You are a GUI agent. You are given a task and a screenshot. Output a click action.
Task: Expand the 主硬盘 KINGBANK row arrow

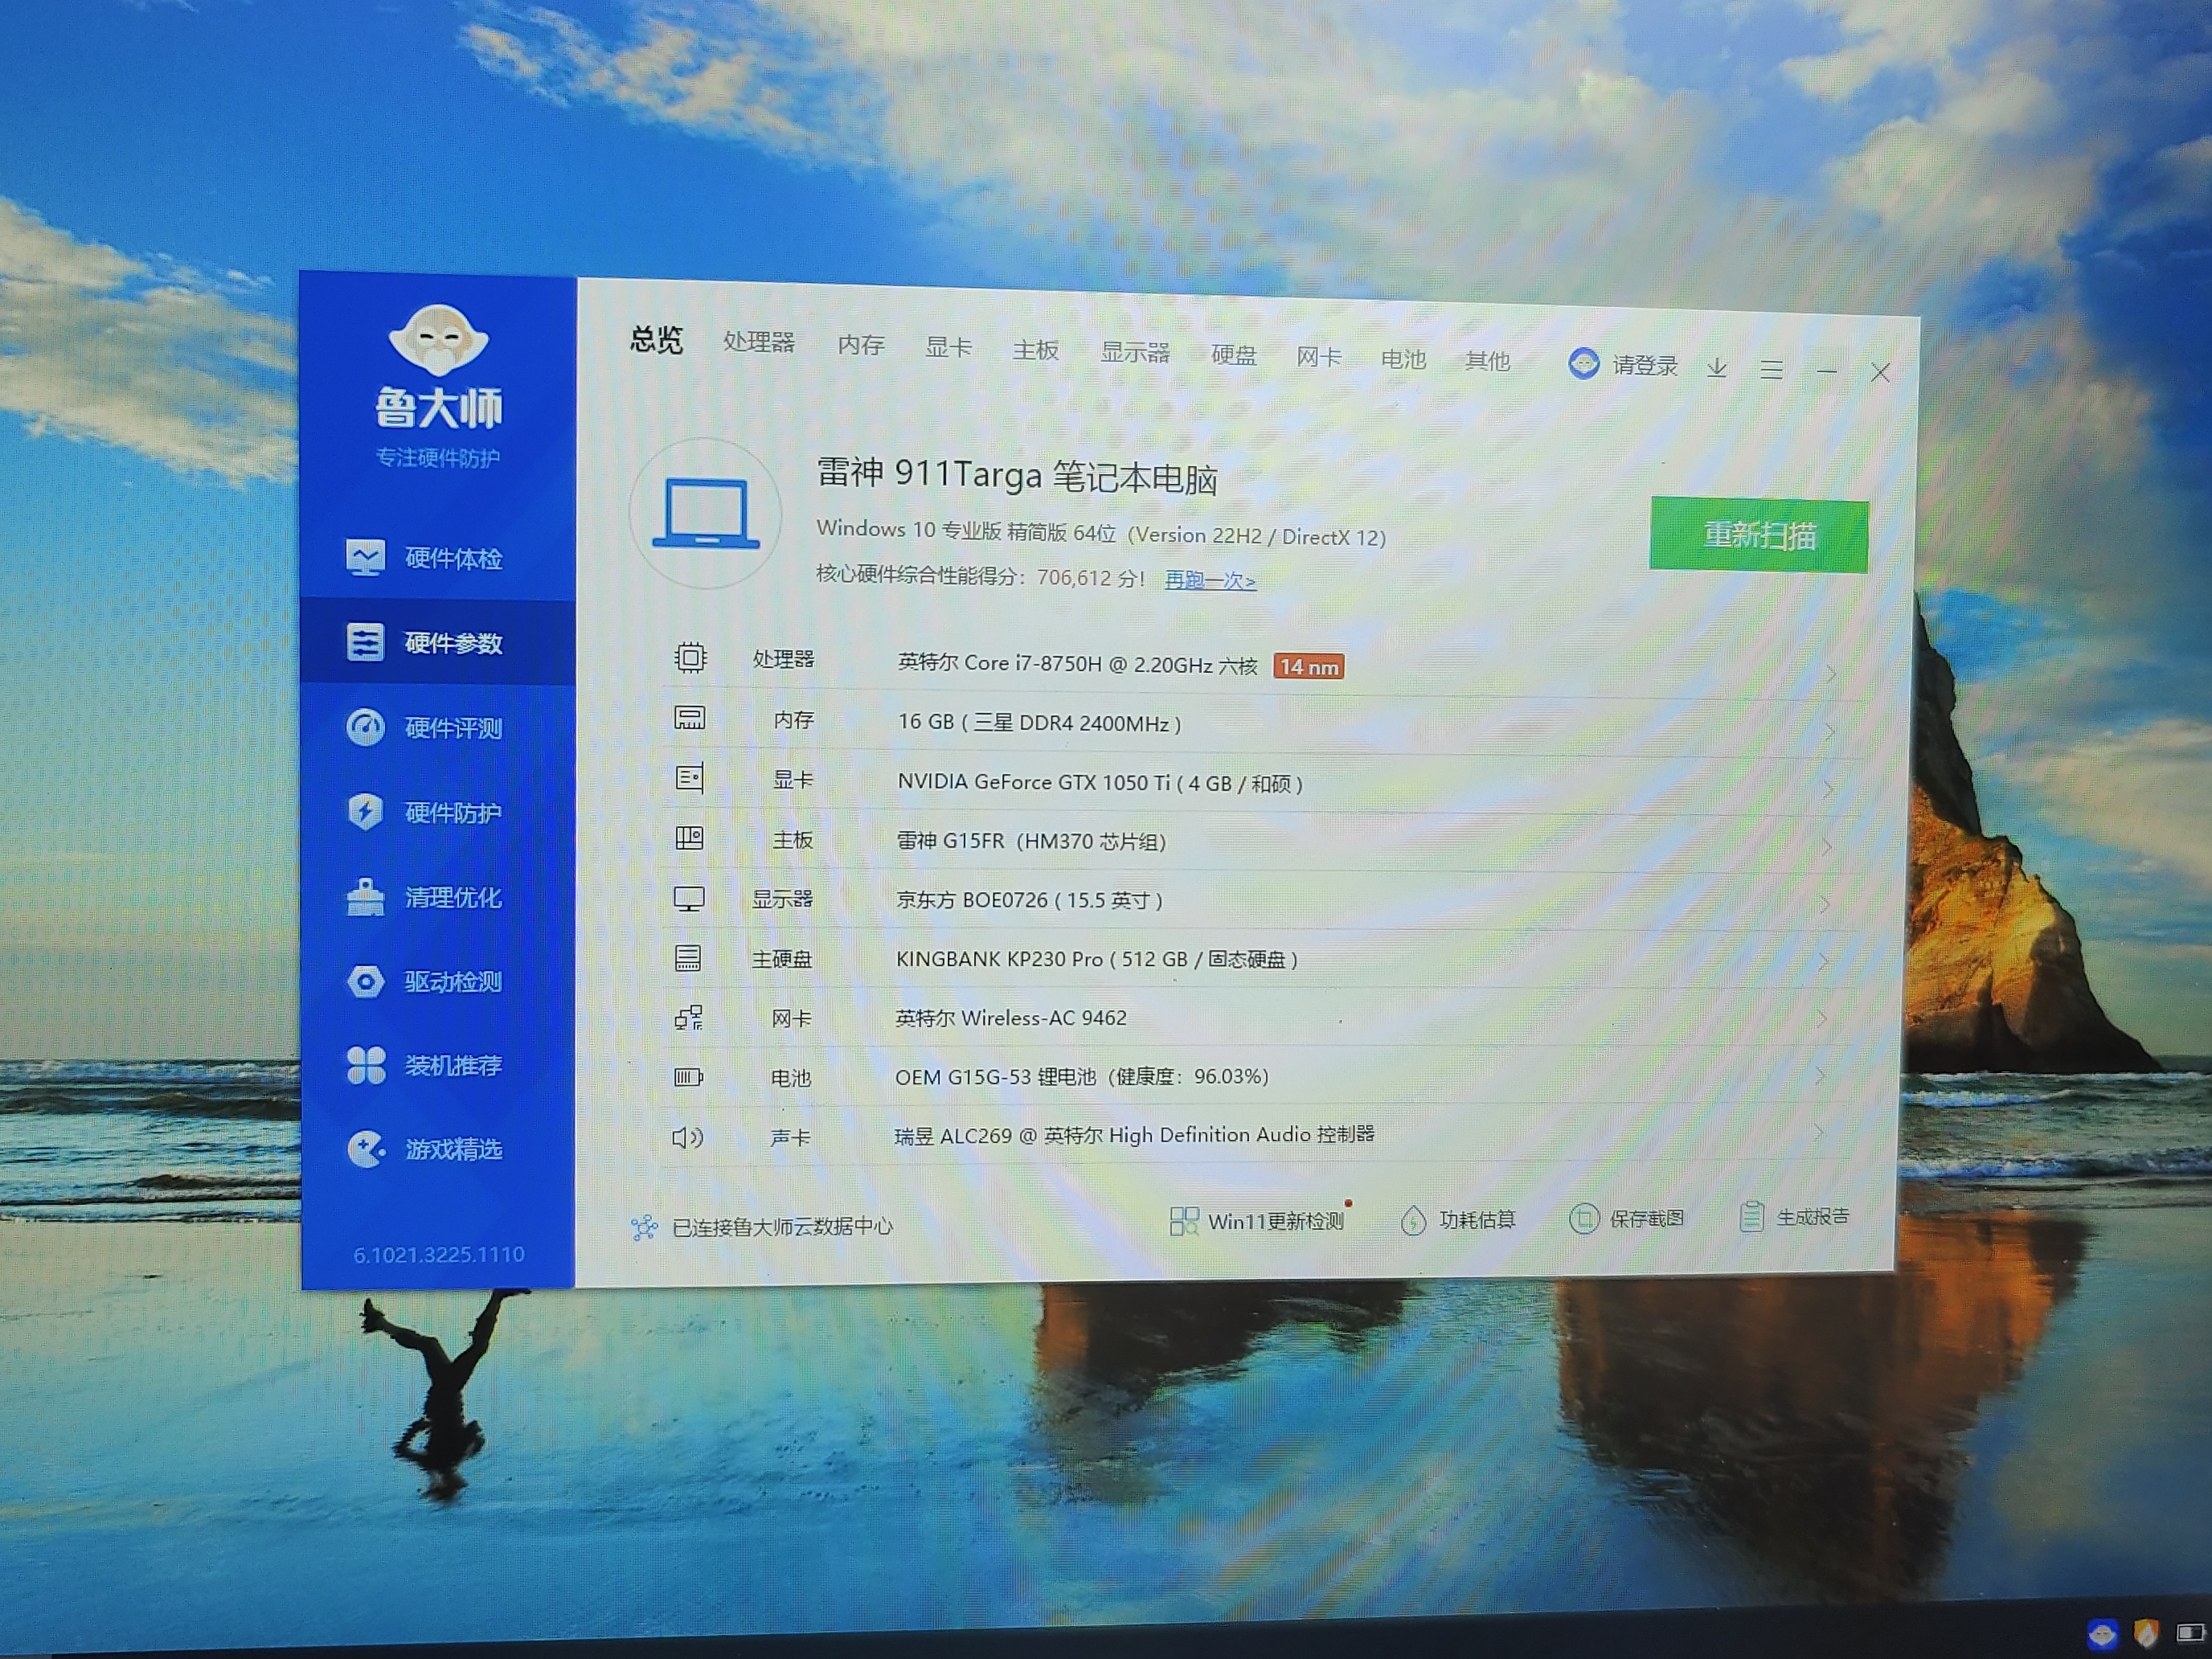click(x=1823, y=961)
